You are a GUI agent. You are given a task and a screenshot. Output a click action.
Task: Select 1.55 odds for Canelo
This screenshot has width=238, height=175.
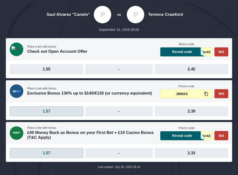(46, 69)
